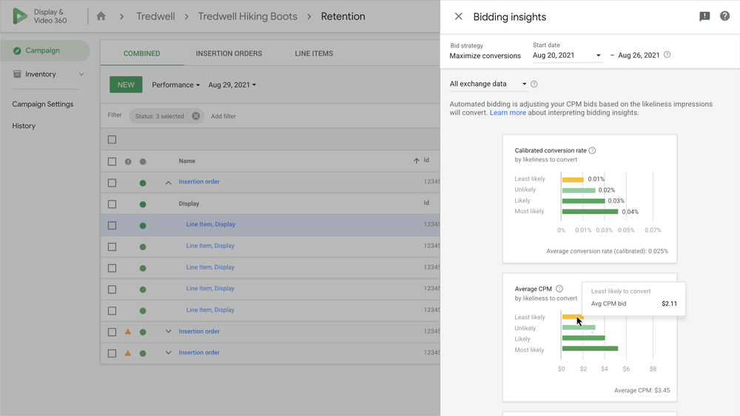This screenshot has height=416, width=740.
Task: Click Most likely bar in conversion rate chart
Action: point(590,212)
